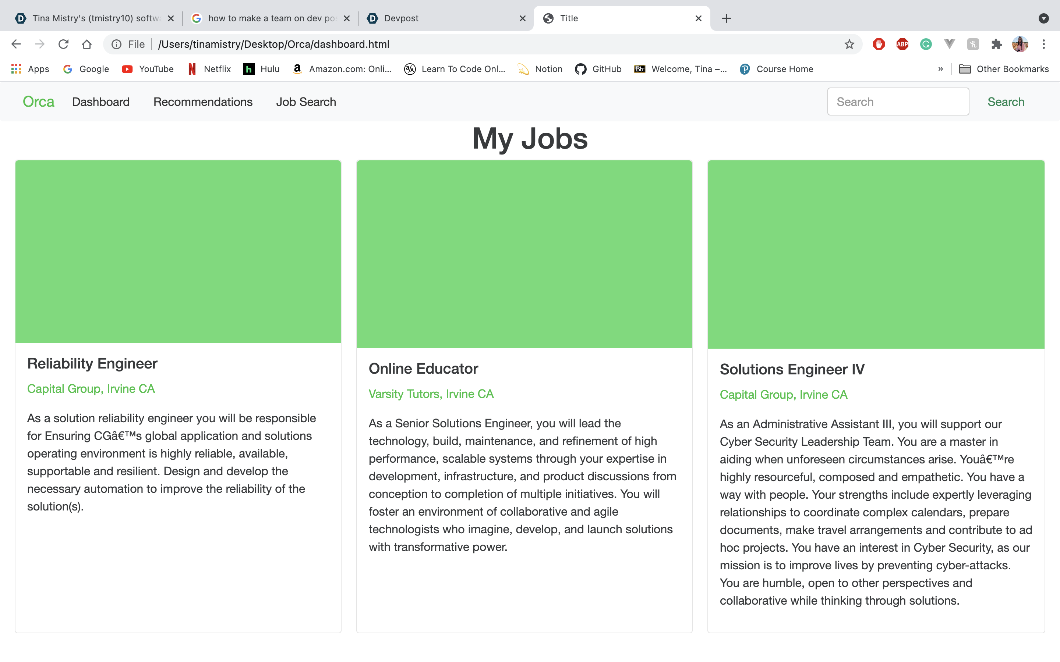Open the Apps grid bookmark

click(30, 69)
